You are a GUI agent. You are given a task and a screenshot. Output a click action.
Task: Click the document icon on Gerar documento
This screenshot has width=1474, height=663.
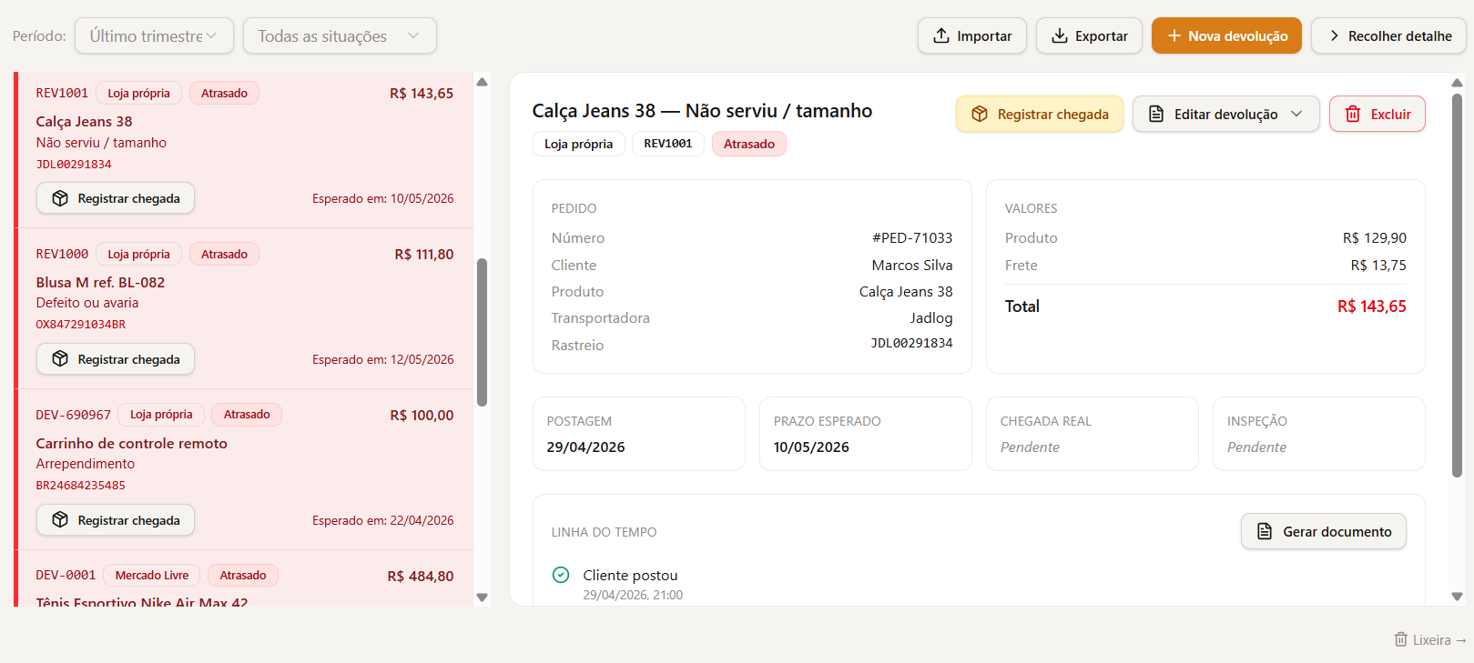coord(1265,531)
